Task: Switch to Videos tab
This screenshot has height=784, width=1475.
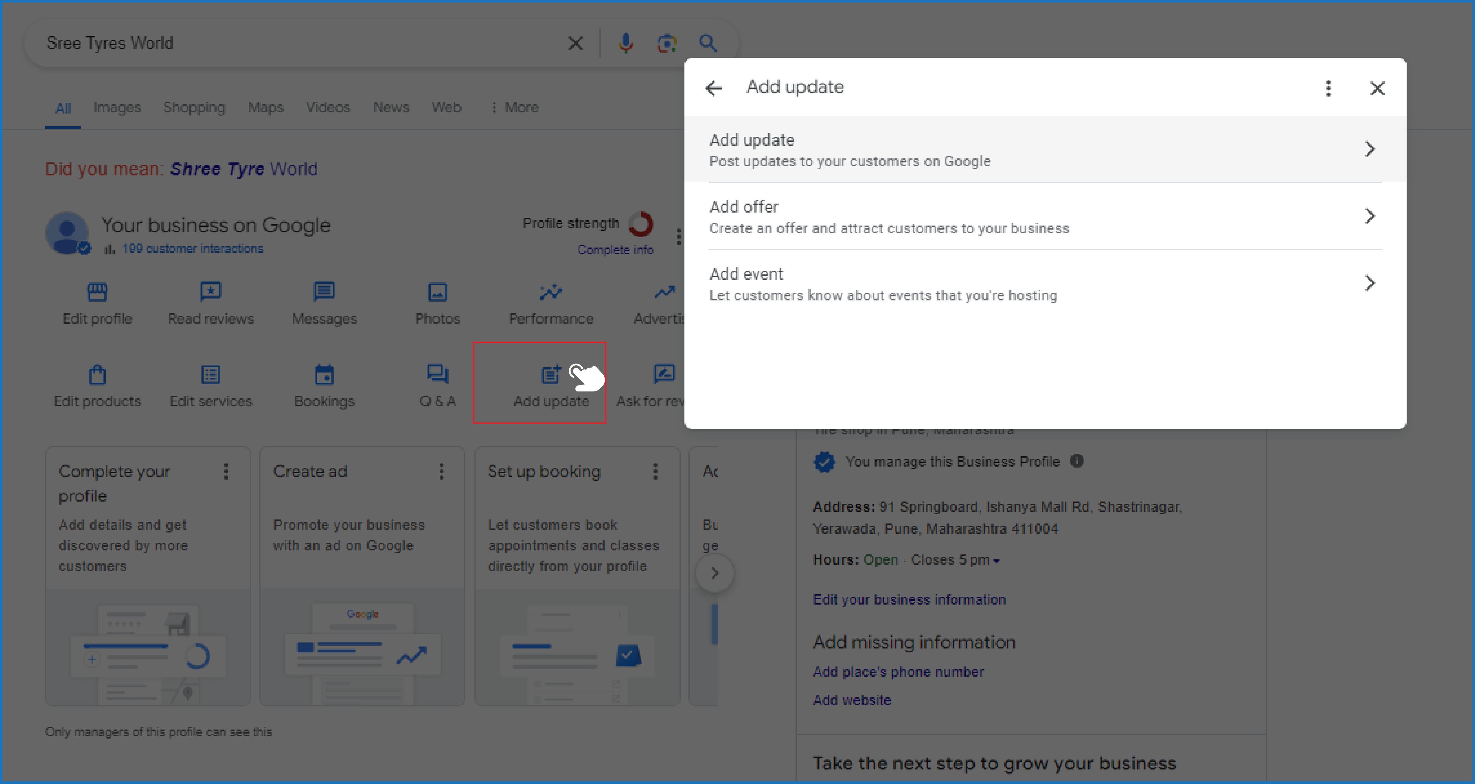Action: coord(328,107)
